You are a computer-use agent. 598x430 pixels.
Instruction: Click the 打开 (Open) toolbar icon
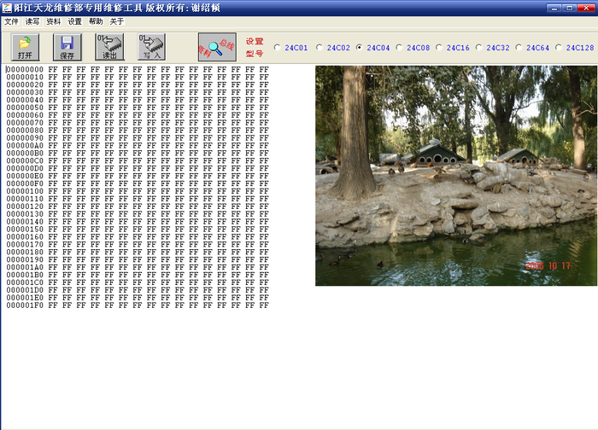(x=25, y=47)
